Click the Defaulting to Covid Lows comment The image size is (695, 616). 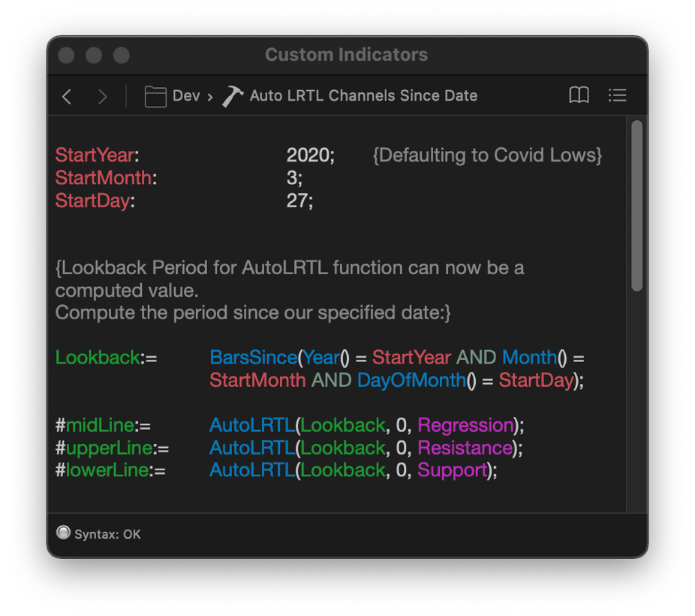(487, 156)
